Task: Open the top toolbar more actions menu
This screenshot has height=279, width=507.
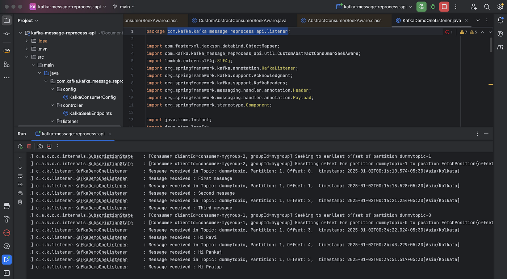Action: 456,7
